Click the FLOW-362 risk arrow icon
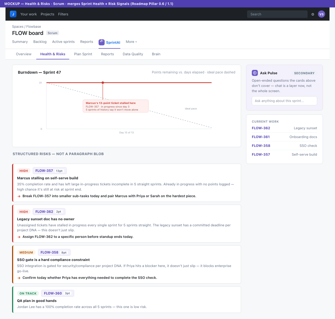This screenshot has width=335, height=319. (19, 237)
